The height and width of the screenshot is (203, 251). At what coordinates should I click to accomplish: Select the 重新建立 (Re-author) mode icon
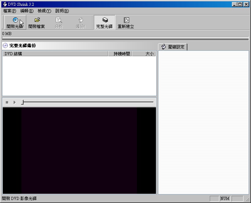[126, 20]
